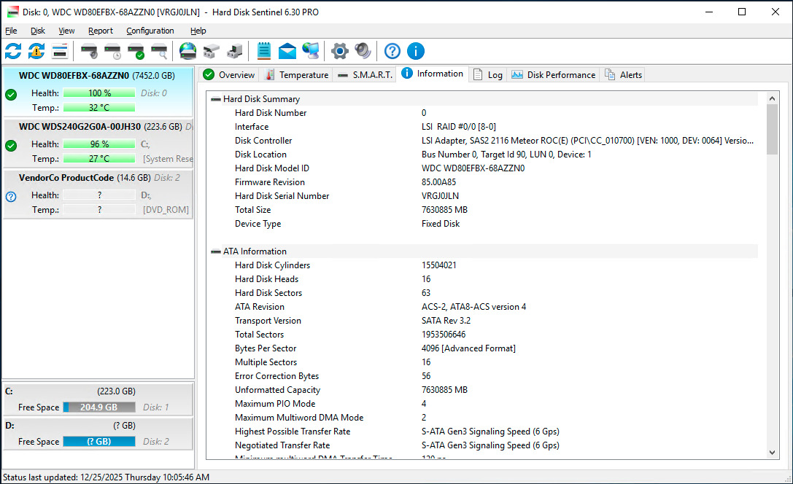This screenshot has height=484, width=793.
Task: Select the Information tab
Action: [433, 74]
